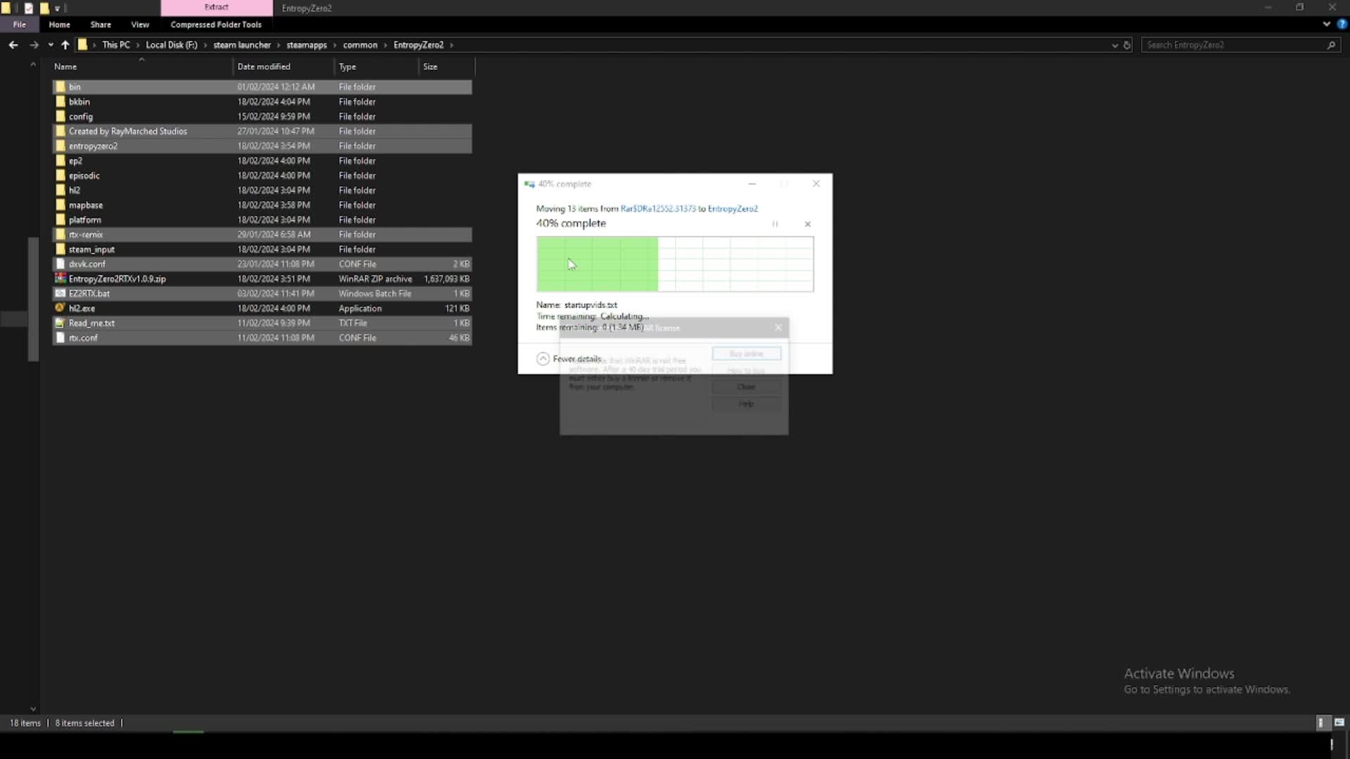Click the refresh icon in the address bar
Image resolution: width=1350 pixels, height=759 pixels.
click(1128, 44)
